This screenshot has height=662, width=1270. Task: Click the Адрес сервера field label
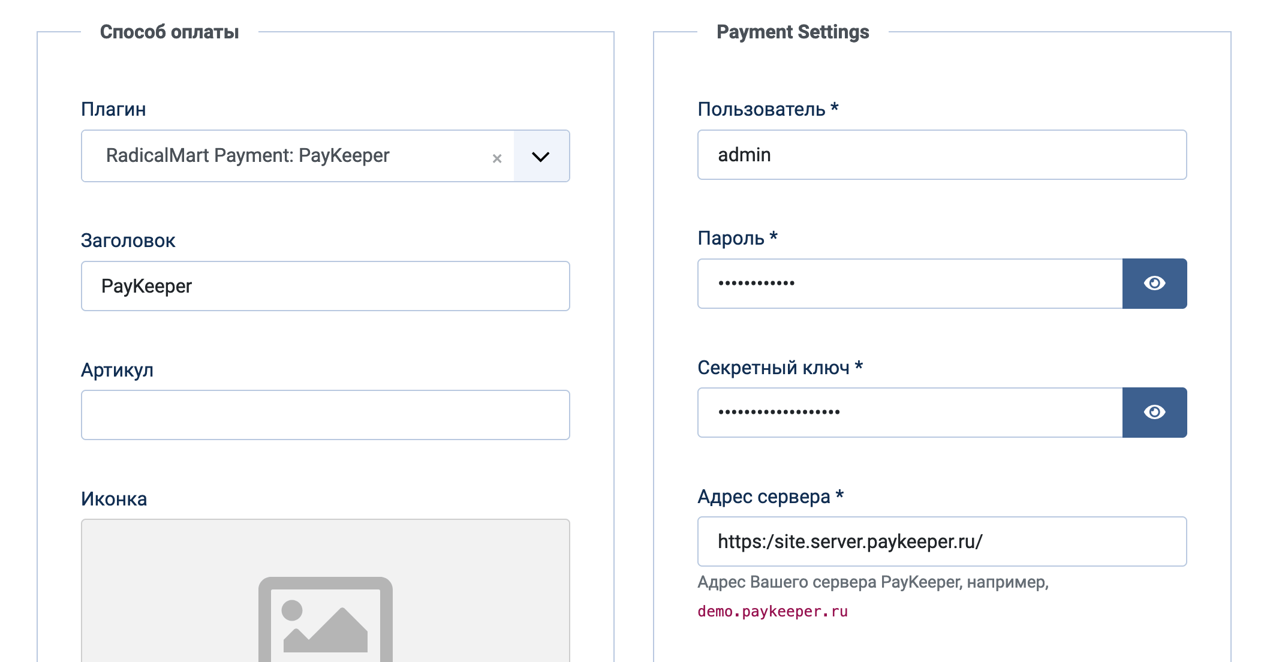(x=764, y=496)
